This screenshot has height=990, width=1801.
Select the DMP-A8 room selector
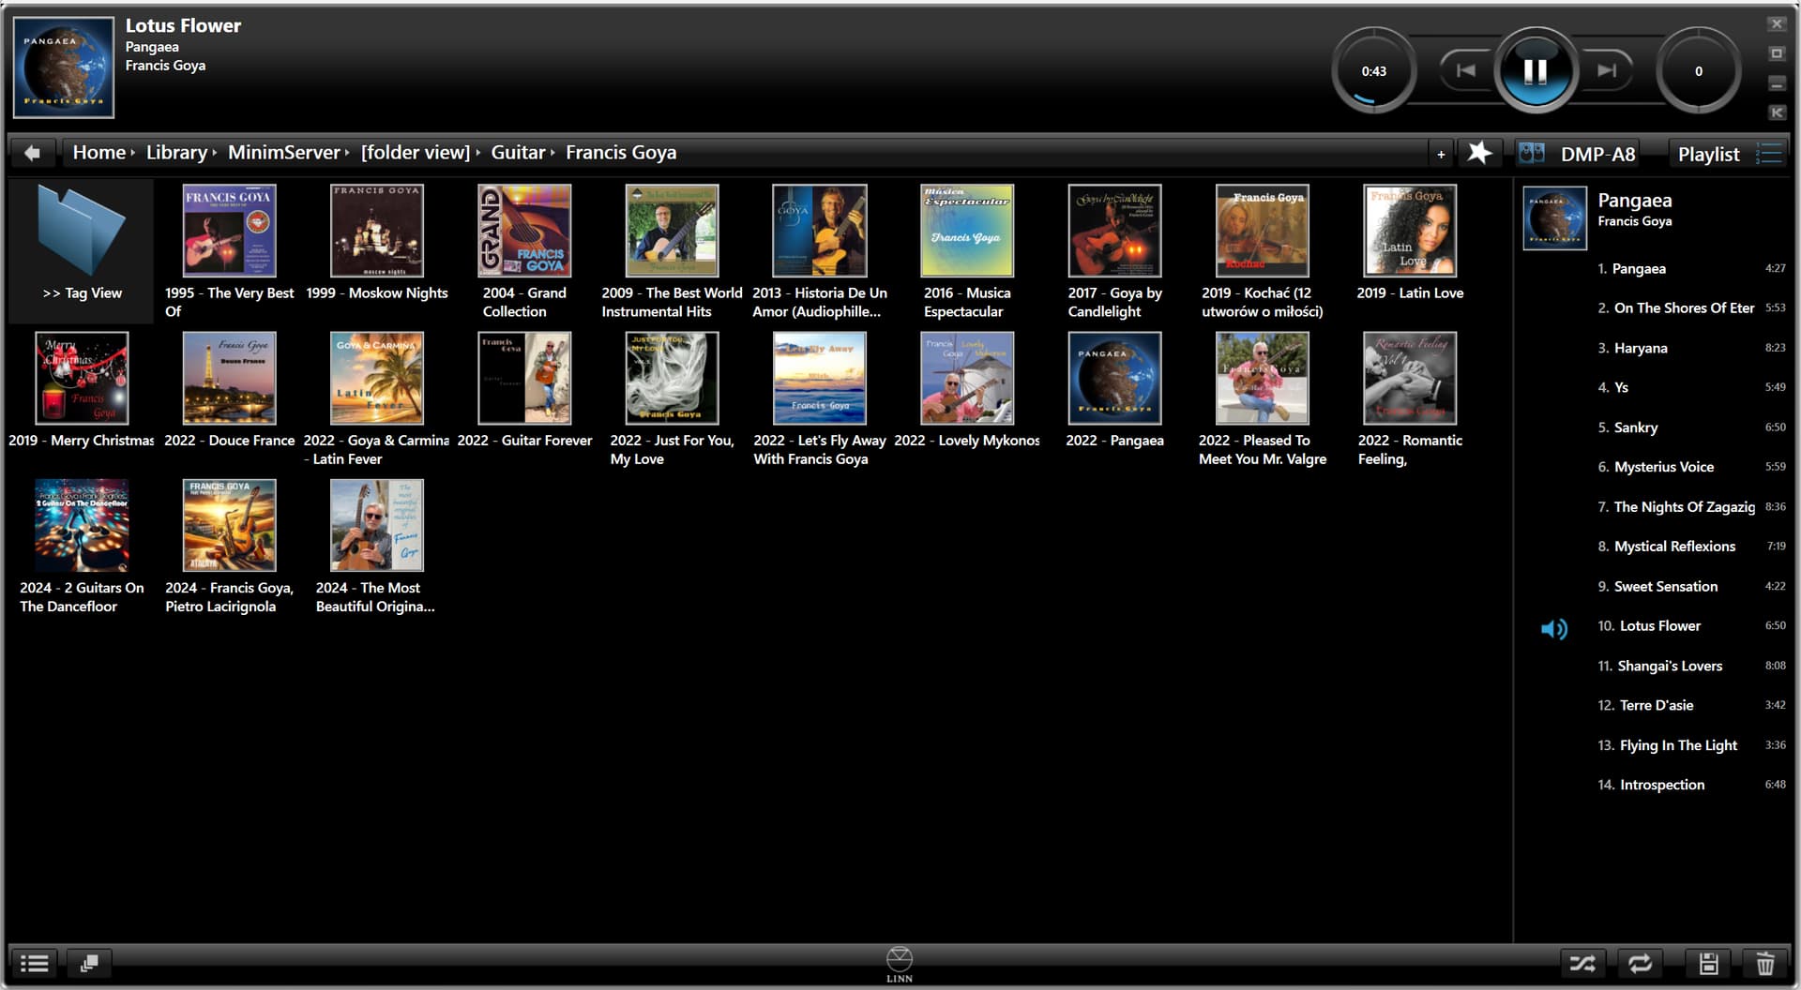click(x=1578, y=154)
